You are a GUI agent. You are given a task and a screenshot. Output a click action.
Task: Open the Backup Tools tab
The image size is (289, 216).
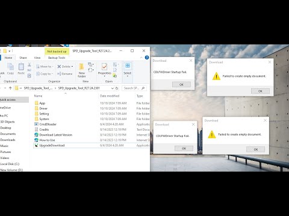[57, 58]
